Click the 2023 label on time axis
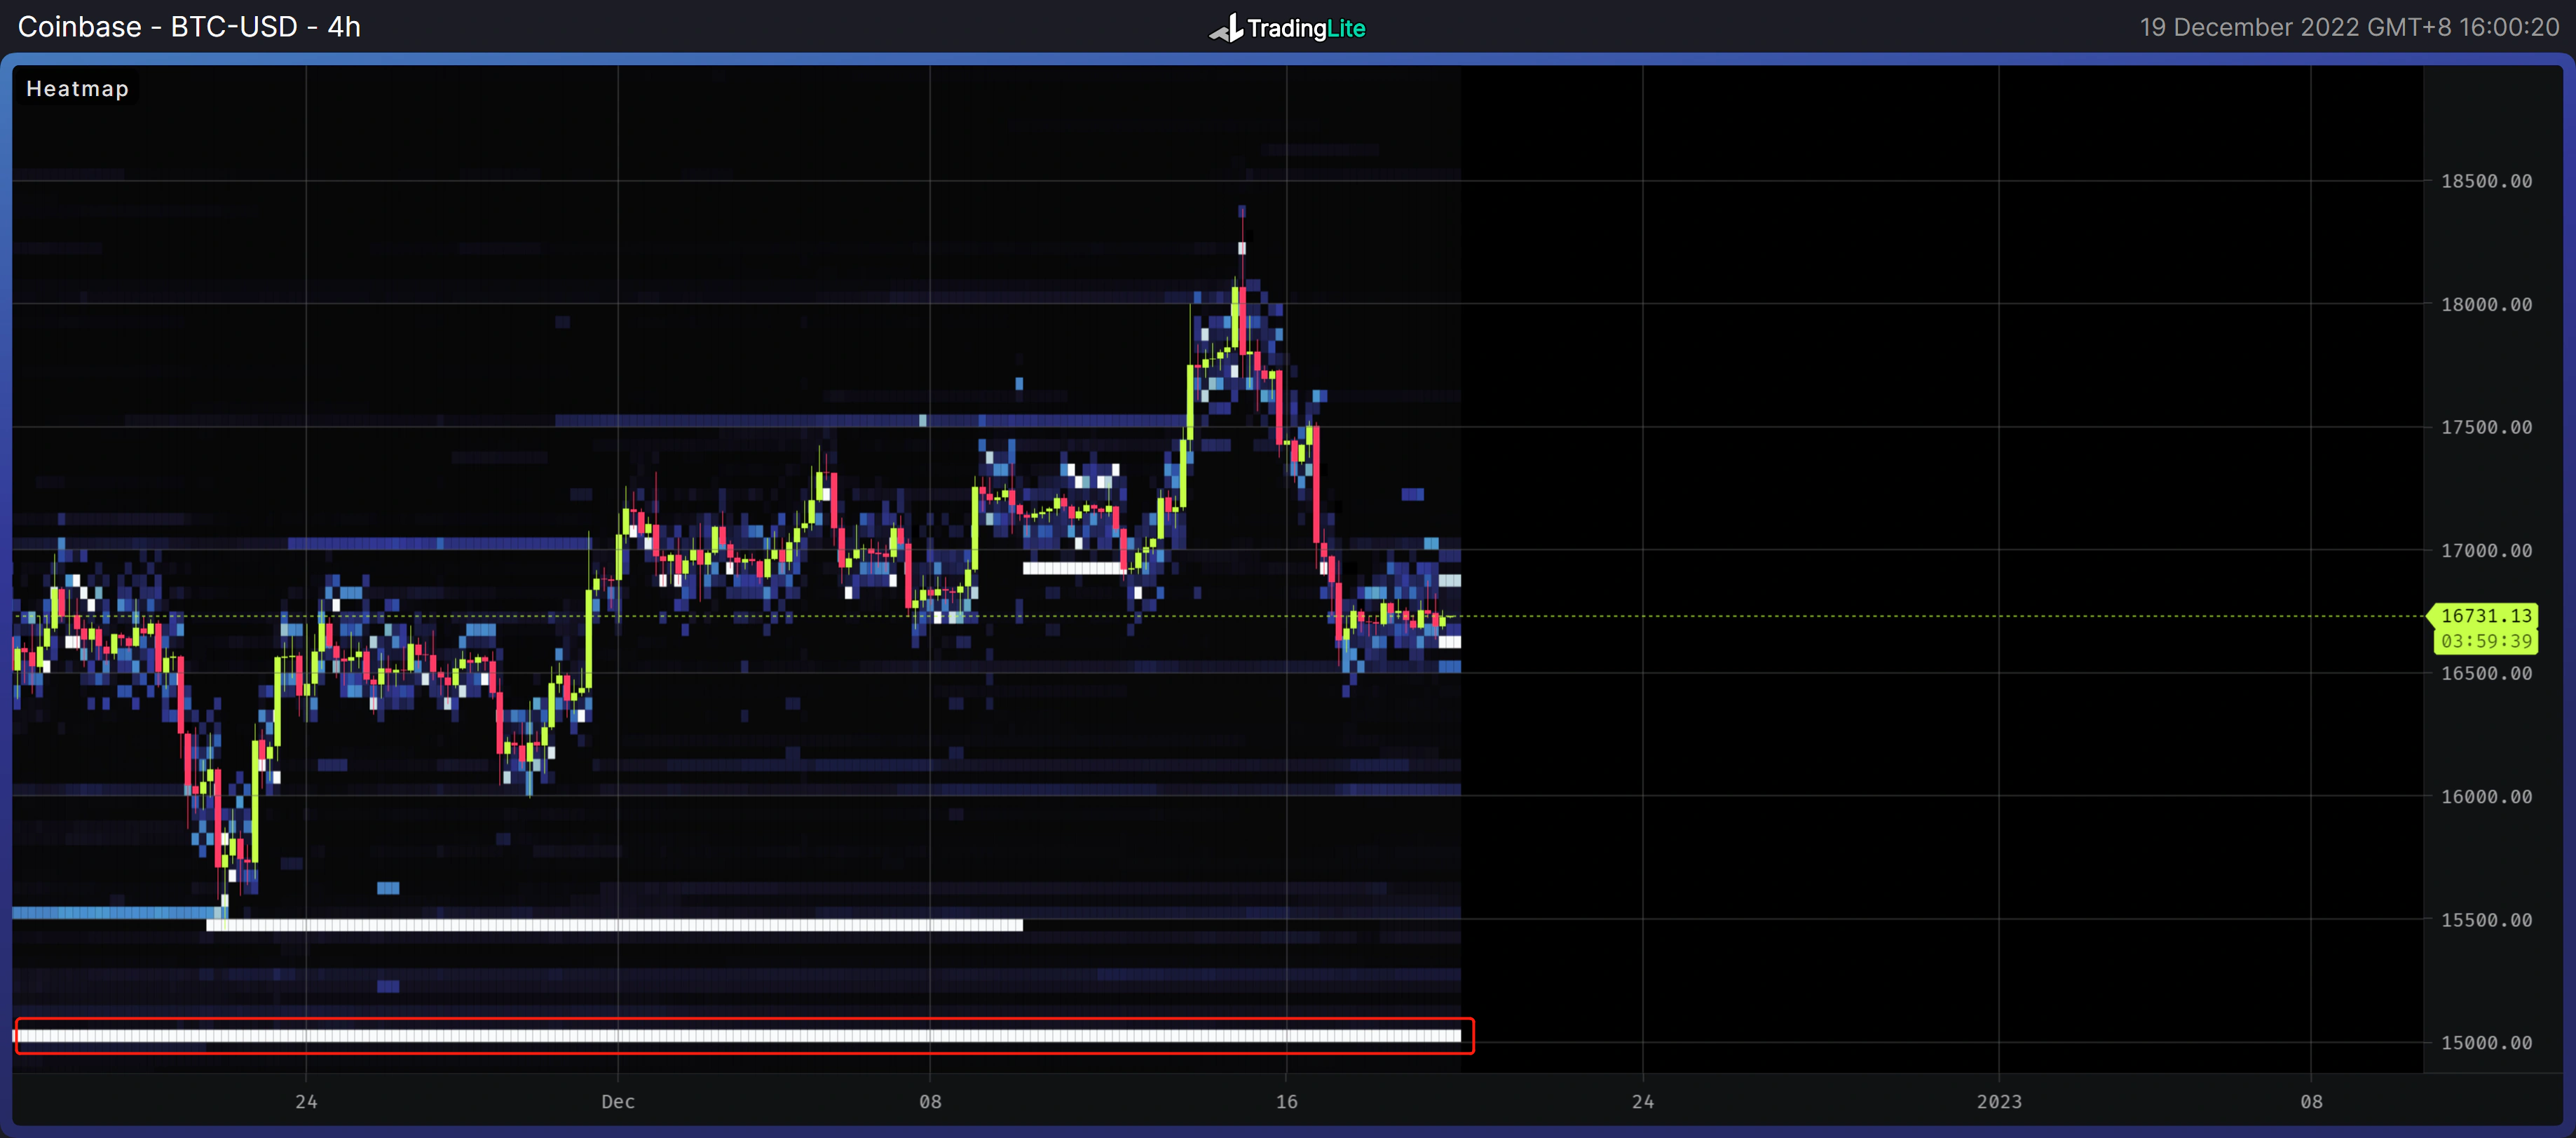2576x1138 pixels. click(x=1999, y=1101)
